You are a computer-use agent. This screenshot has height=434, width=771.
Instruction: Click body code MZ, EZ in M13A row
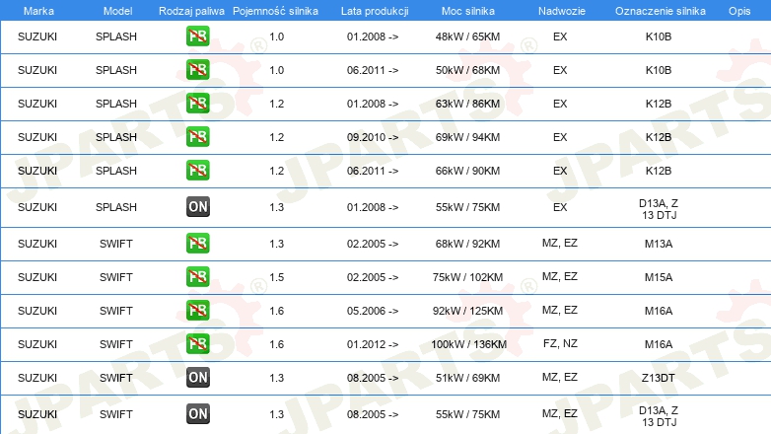(560, 243)
